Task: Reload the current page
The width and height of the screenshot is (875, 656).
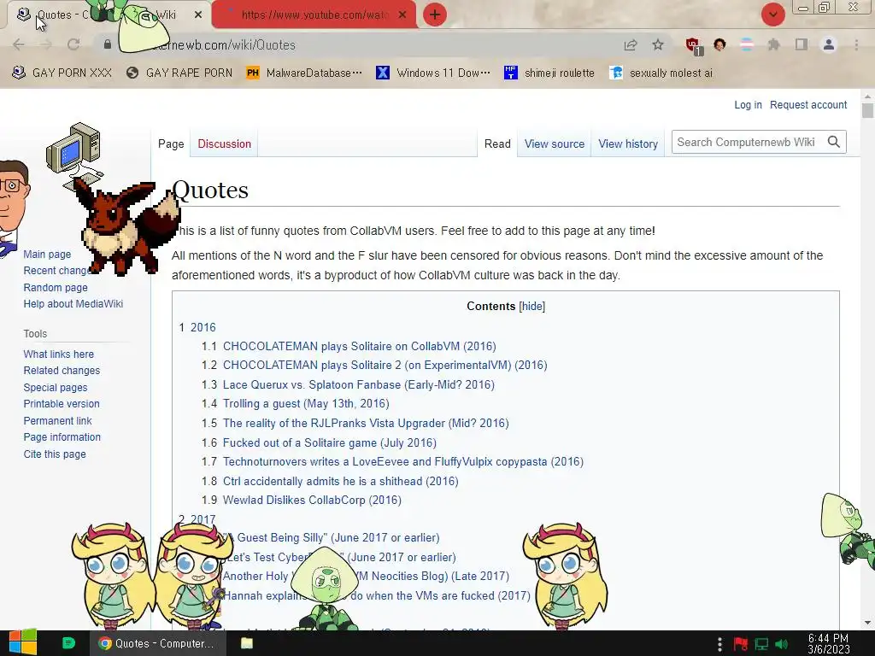Action: [x=73, y=44]
